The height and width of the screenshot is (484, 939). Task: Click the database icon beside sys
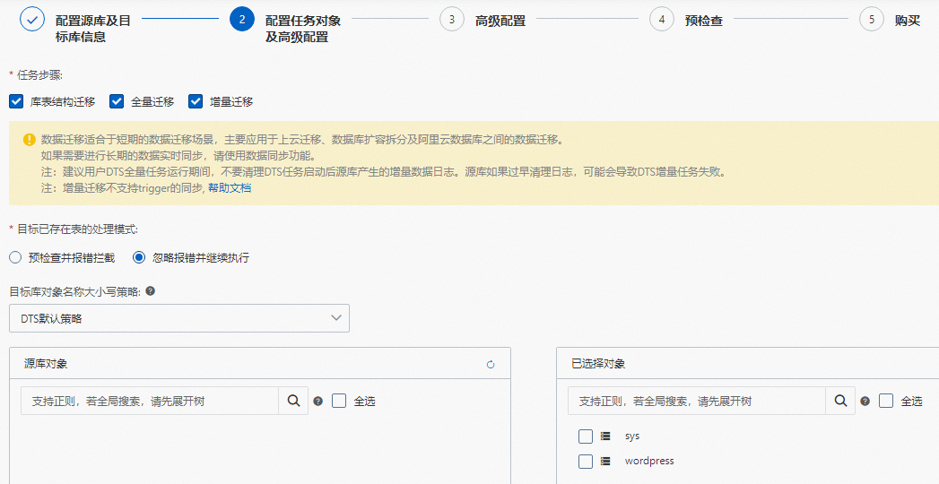tap(605, 436)
